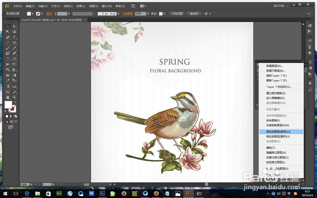Select the Selection tool arrow

[x=8, y=26]
